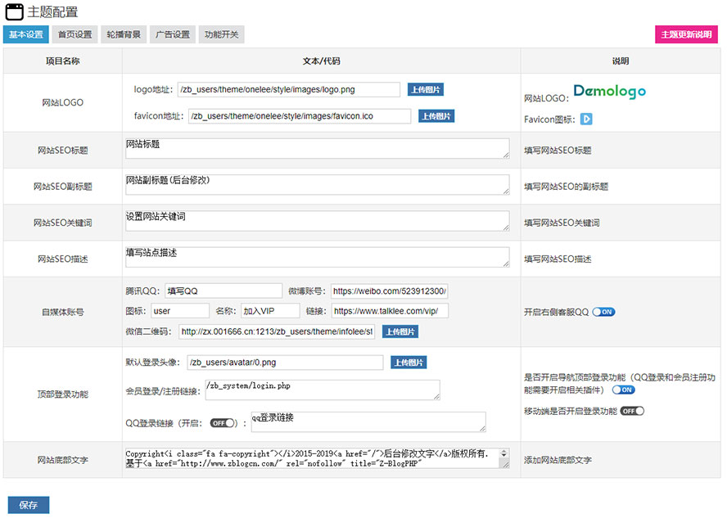Click the theme configuration window icon
The height and width of the screenshot is (518, 727).
point(14,12)
